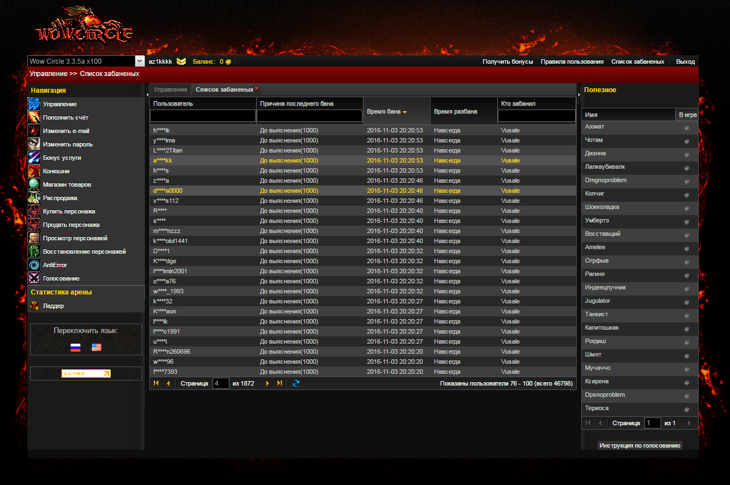This screenshot has width=730, height=485.
Task: Open the Wow Circle 3.3.5a x100 realm dropdown
Action: click(140, 61)
